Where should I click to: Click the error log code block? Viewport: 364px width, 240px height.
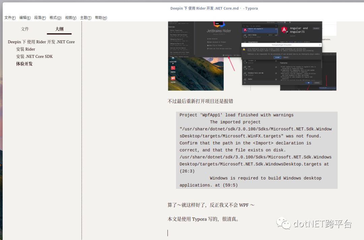pos(256,150)
